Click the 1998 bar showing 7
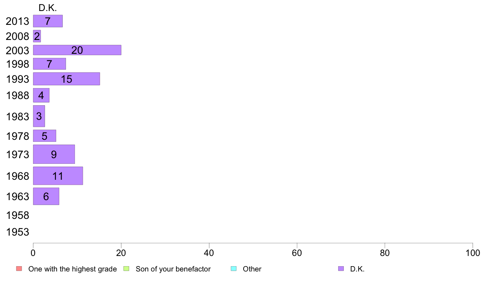The image size is (484, 300). [x=49, y=64]
